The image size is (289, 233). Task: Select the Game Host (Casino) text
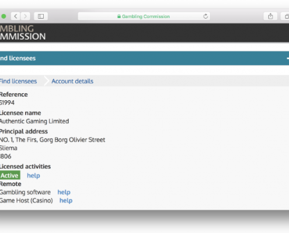coord(26,200)
